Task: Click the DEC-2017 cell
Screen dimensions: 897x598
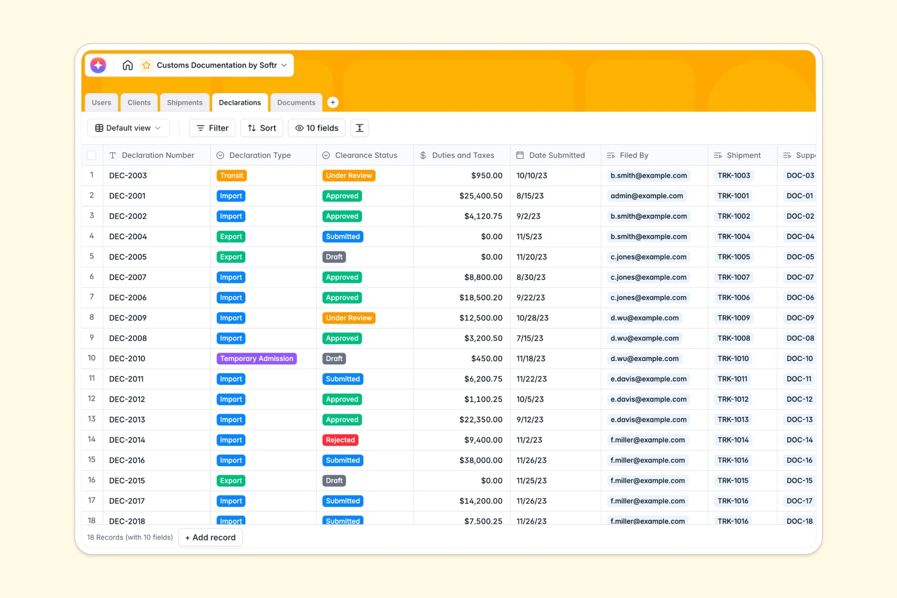Action: point(157,501)
